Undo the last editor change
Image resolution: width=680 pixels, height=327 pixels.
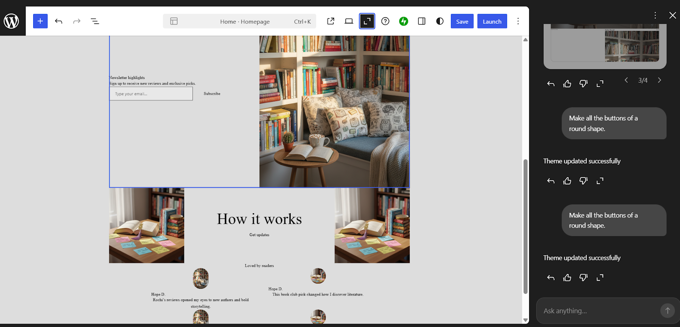[x=59, y=21]
